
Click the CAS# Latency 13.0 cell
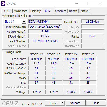tap(54, 63)
